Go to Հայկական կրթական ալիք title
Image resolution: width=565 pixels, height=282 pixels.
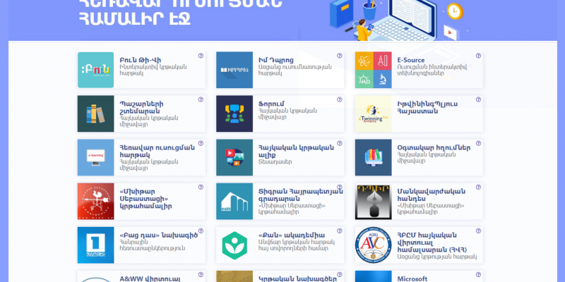tap(296, 151)
